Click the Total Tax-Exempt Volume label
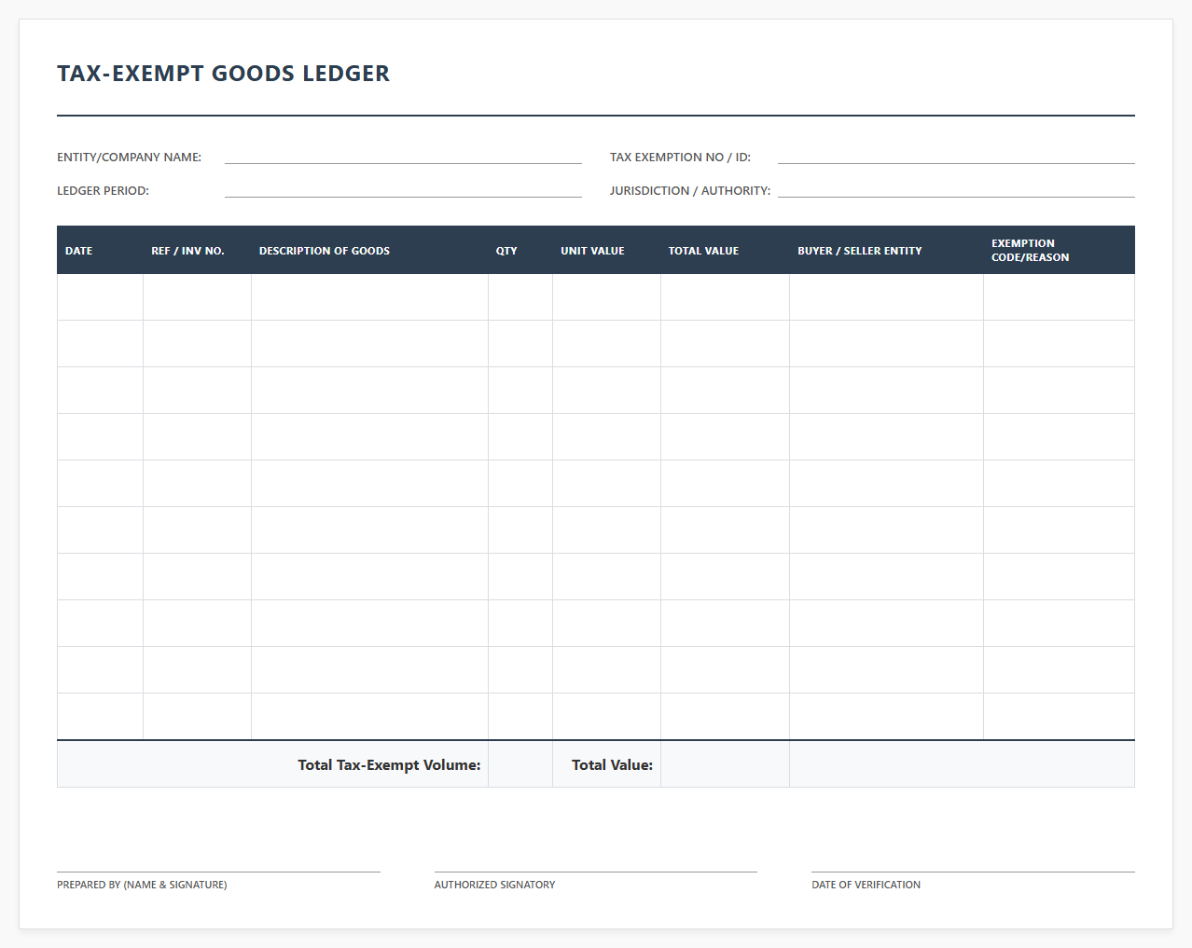1192x948 pixels. [389, 764]
